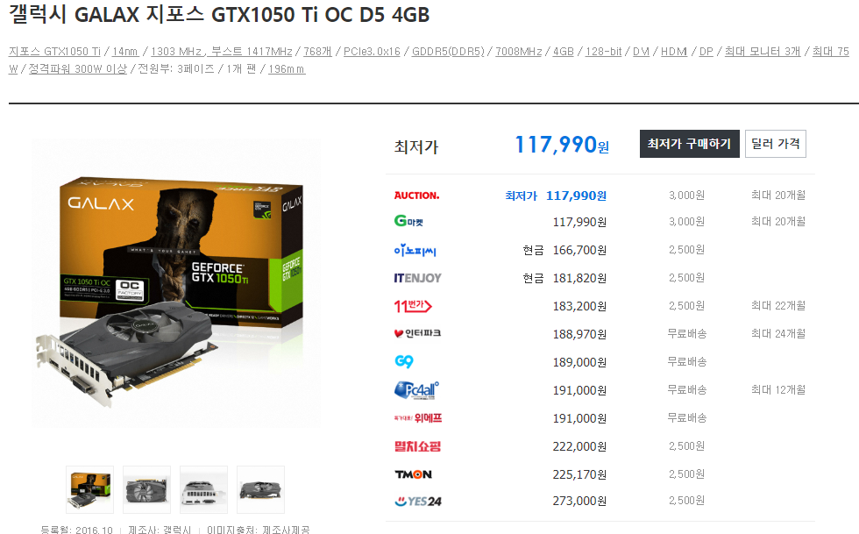View the second thumbnail of card fan
This screenshot has width=859, height=534.
point(147,489)
